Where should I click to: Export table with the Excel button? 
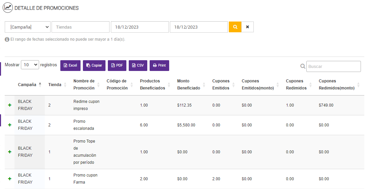tap(70, 66)
